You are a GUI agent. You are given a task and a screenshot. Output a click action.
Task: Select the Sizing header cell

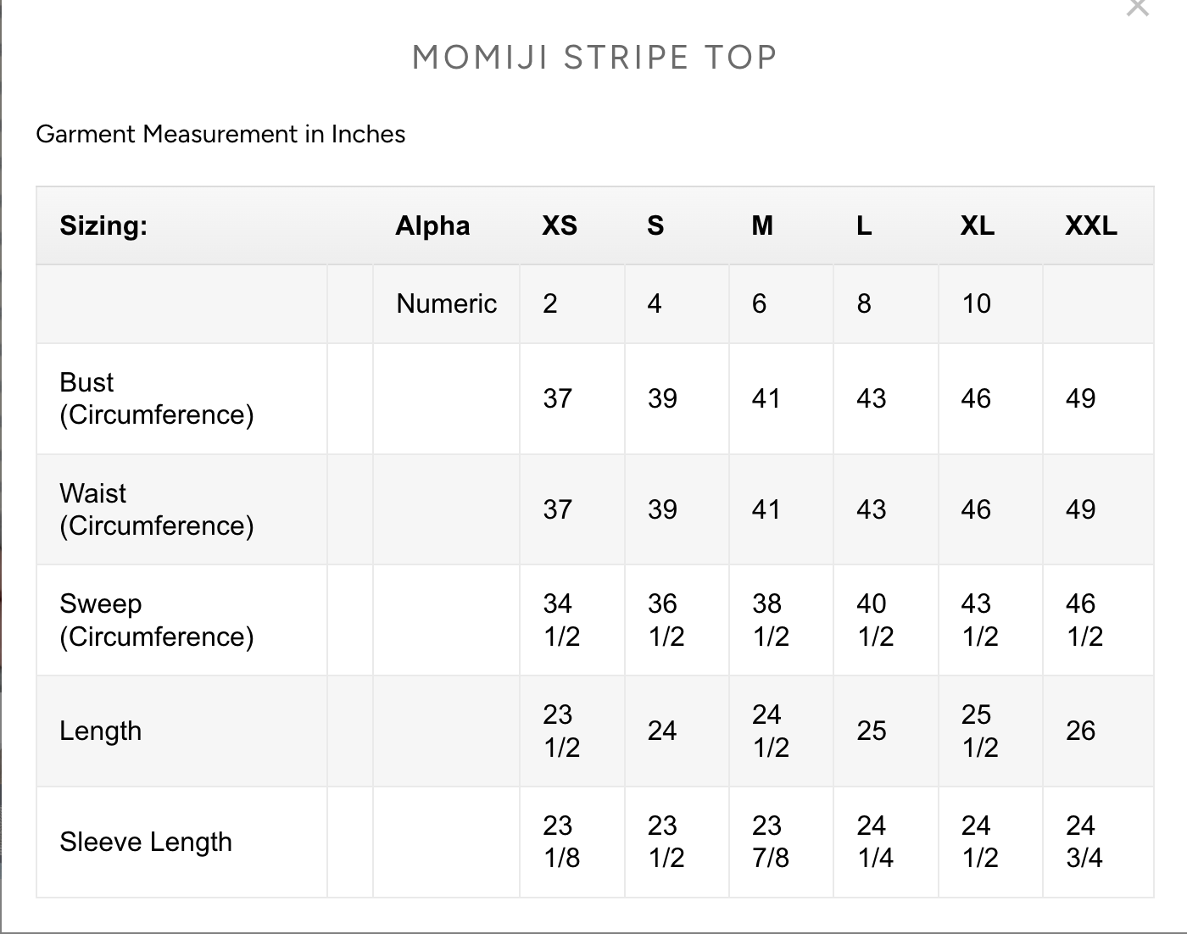click(103, 225)
